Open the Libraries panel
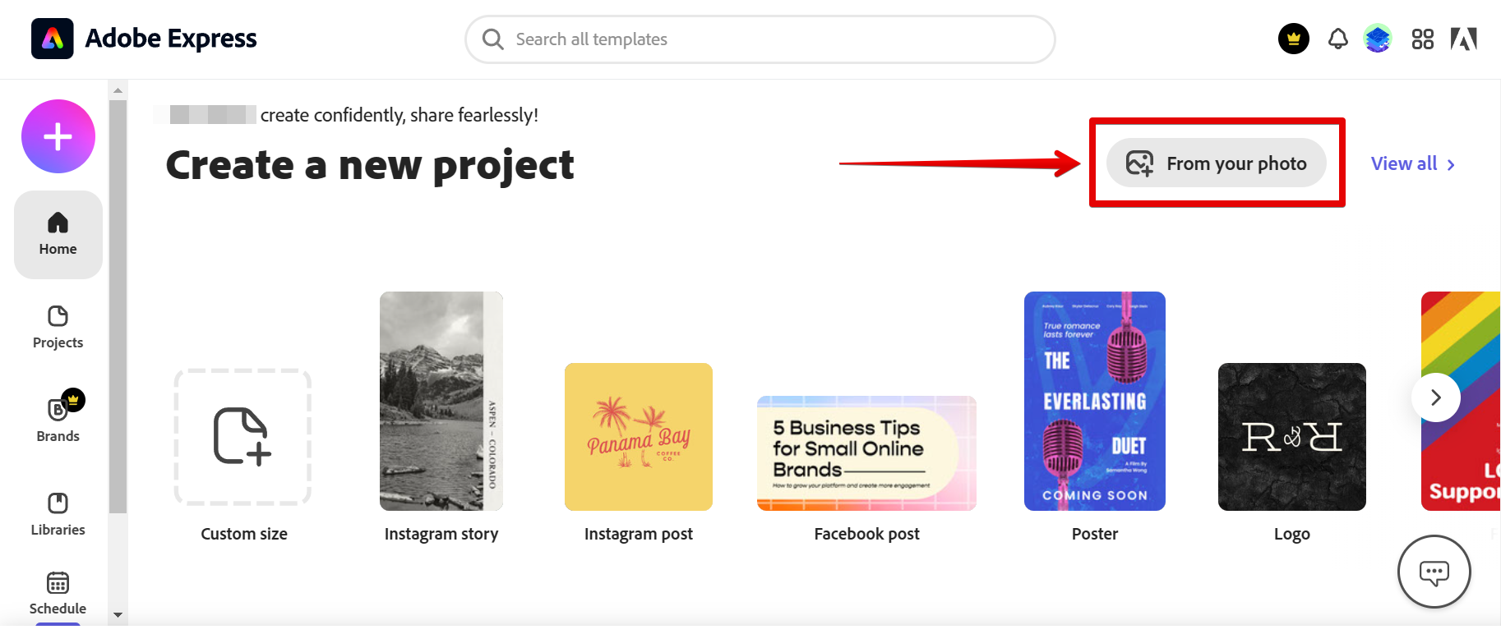 pos(57,514)
